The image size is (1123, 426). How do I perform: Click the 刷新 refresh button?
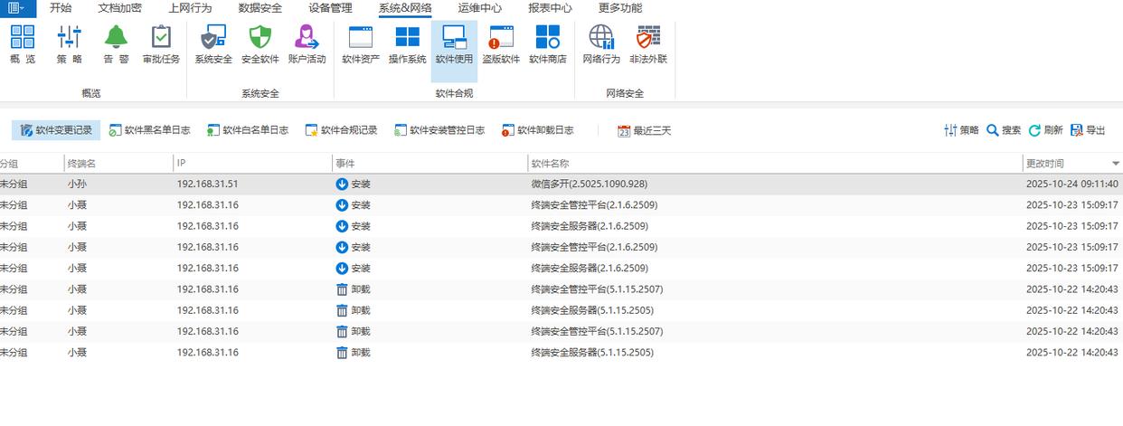1046,130
